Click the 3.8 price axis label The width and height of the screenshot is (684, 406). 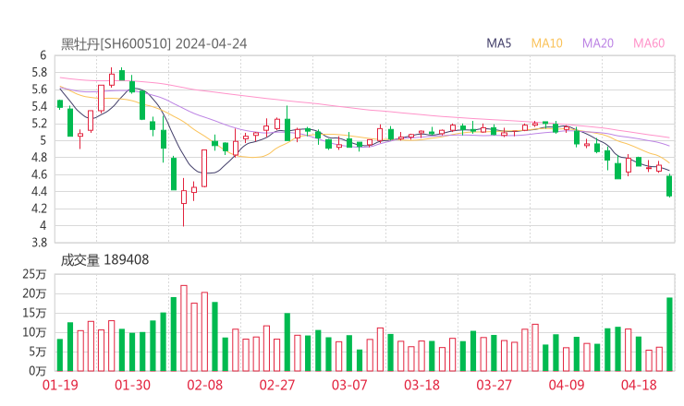(x=39, y=243)
